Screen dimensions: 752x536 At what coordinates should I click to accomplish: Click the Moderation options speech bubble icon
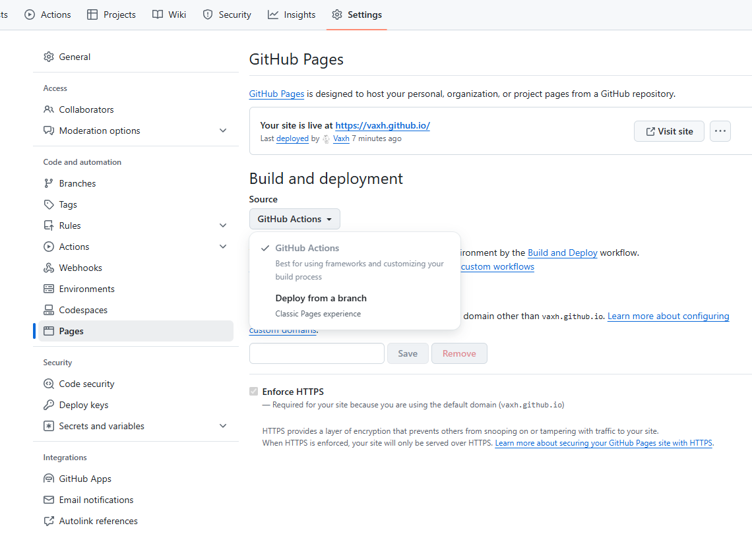click(x=48, y=131)
